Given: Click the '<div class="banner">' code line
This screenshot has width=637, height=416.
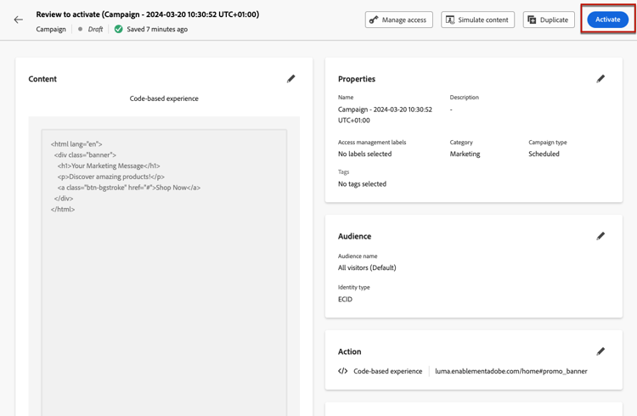Looking at the screenshot, I should (x=85, y=155).
